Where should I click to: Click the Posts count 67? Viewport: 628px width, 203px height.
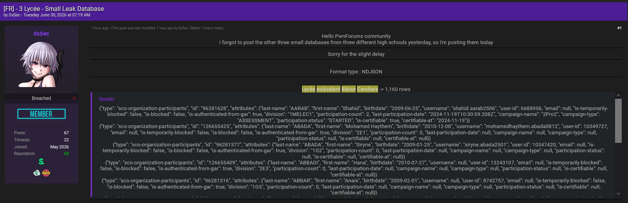66,133
